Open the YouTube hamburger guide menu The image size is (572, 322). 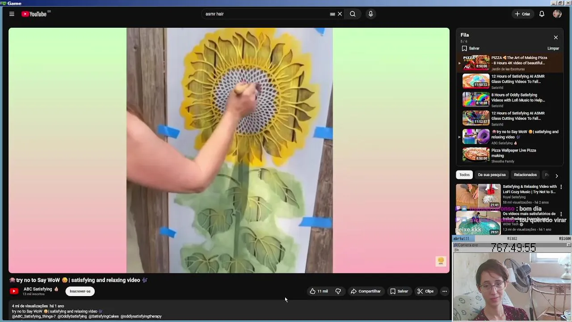point(12,14)
